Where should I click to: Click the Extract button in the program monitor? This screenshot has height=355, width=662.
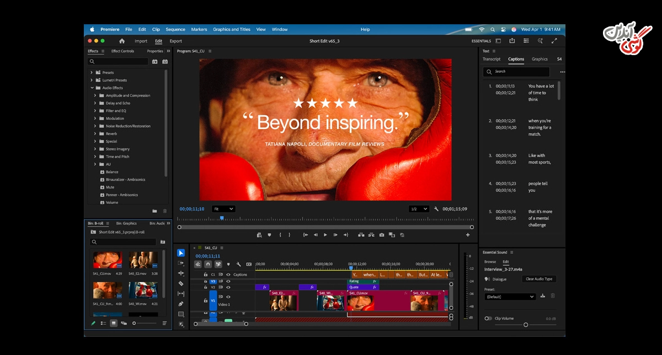pyautogui.click(x=372, y=235)
